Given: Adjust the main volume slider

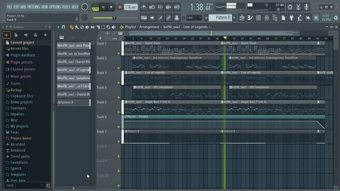Looking at the screenshot, I should pyautogui.click(x=115, y=18).
